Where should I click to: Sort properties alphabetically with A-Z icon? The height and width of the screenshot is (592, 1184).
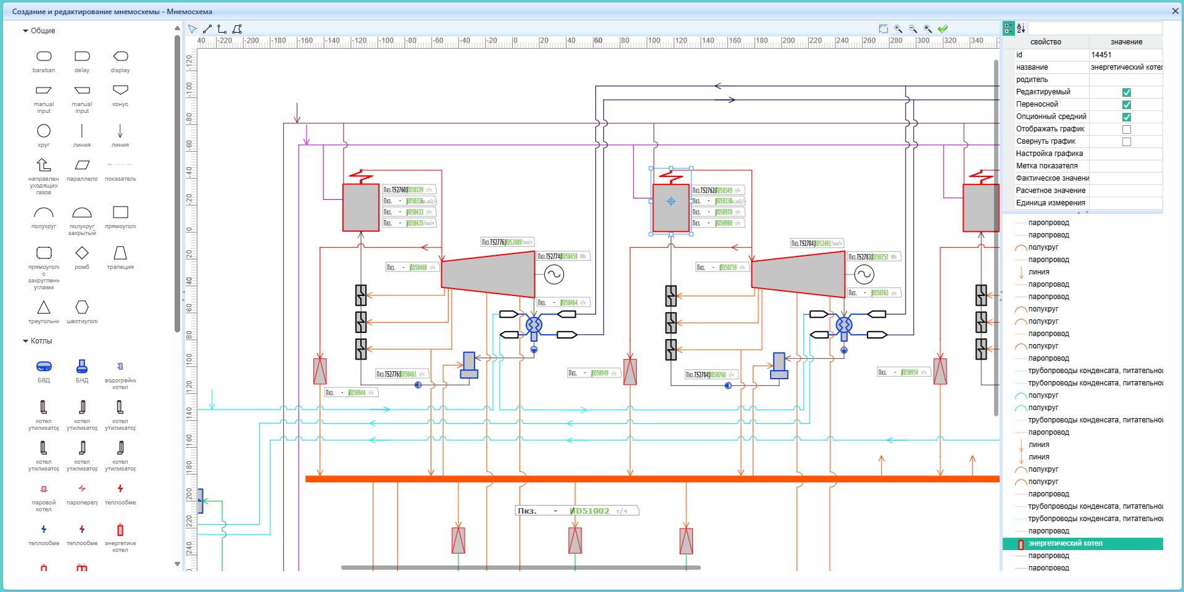click(1021, 28)
